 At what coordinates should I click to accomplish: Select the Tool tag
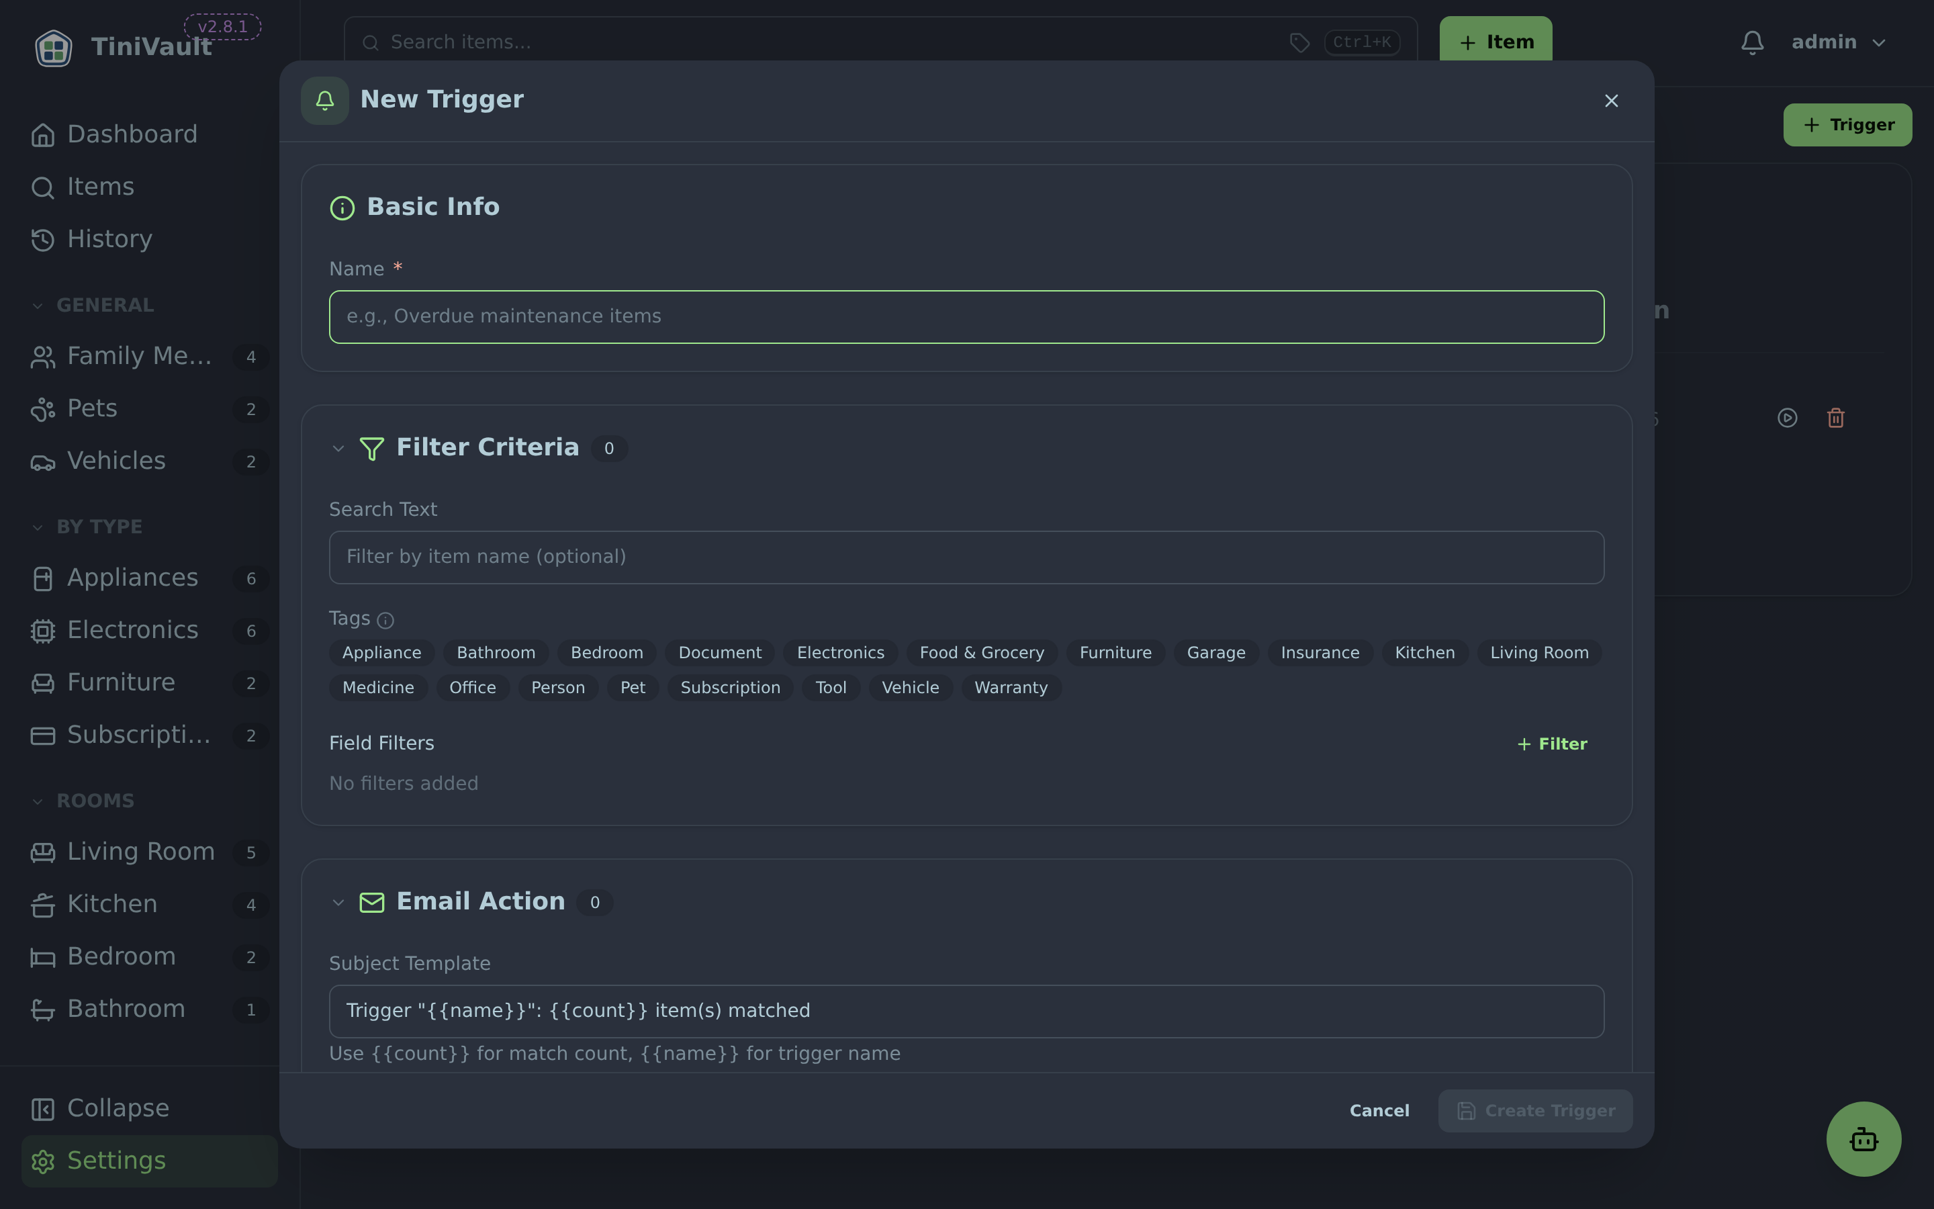click(x=831, y=688)
